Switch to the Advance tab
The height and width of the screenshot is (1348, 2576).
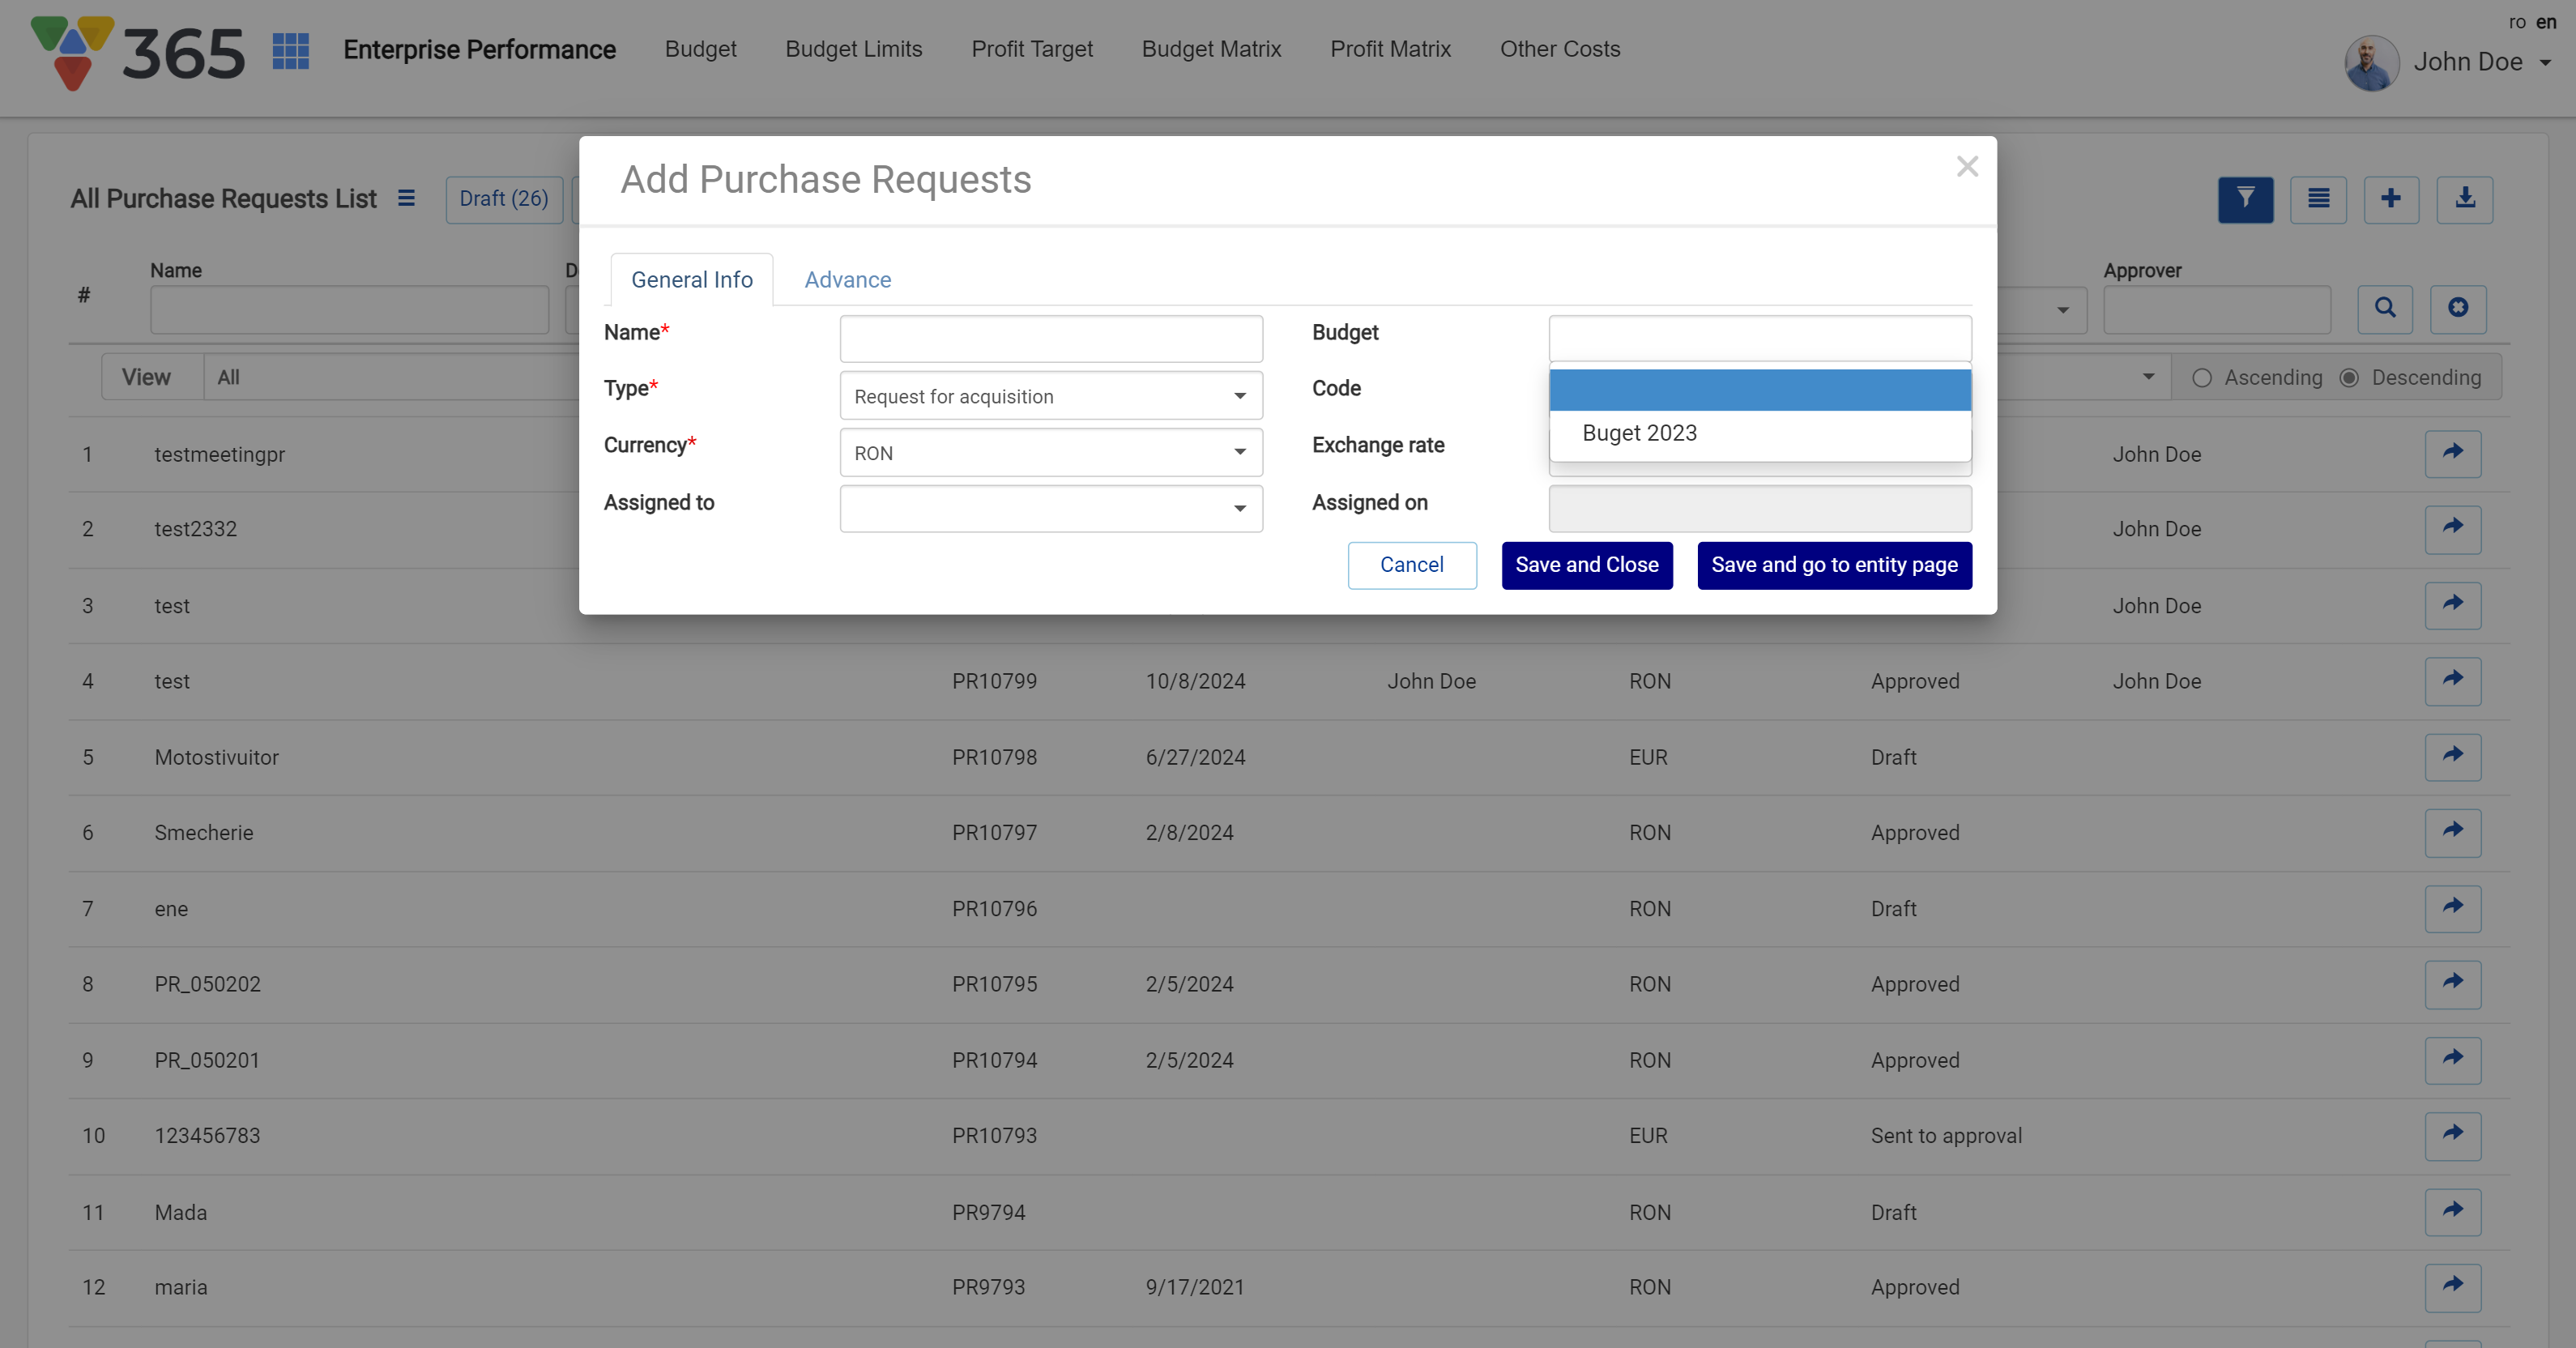[x=847, y=280]
